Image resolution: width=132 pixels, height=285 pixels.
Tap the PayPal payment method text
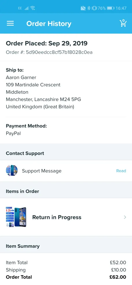click(x=13, y=133)
